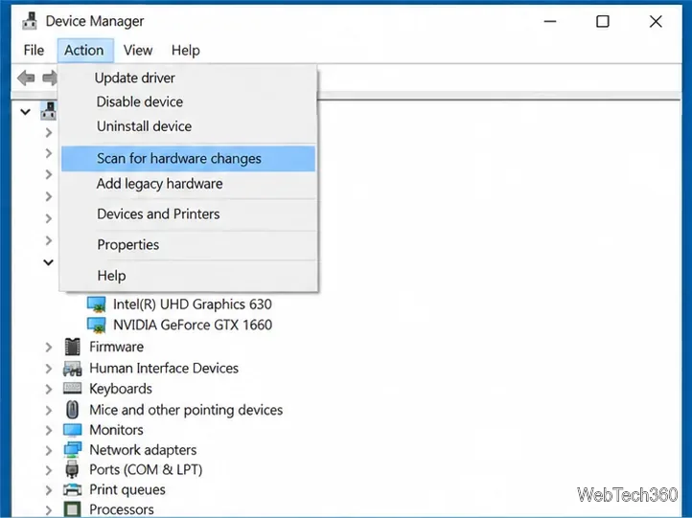Expand Human Interface Devices category
Viewport: 692px width, 518px height.
49,368
